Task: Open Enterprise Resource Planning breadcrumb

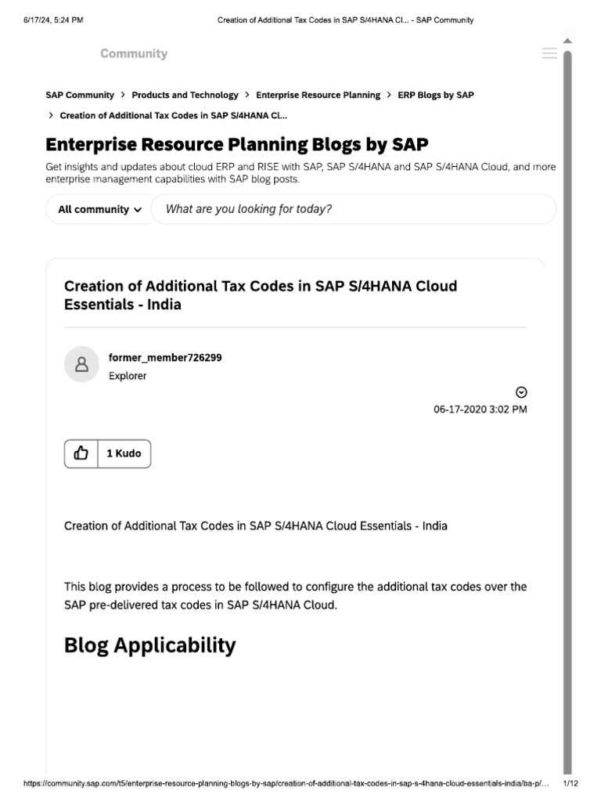Action: [x=318, y=95]
